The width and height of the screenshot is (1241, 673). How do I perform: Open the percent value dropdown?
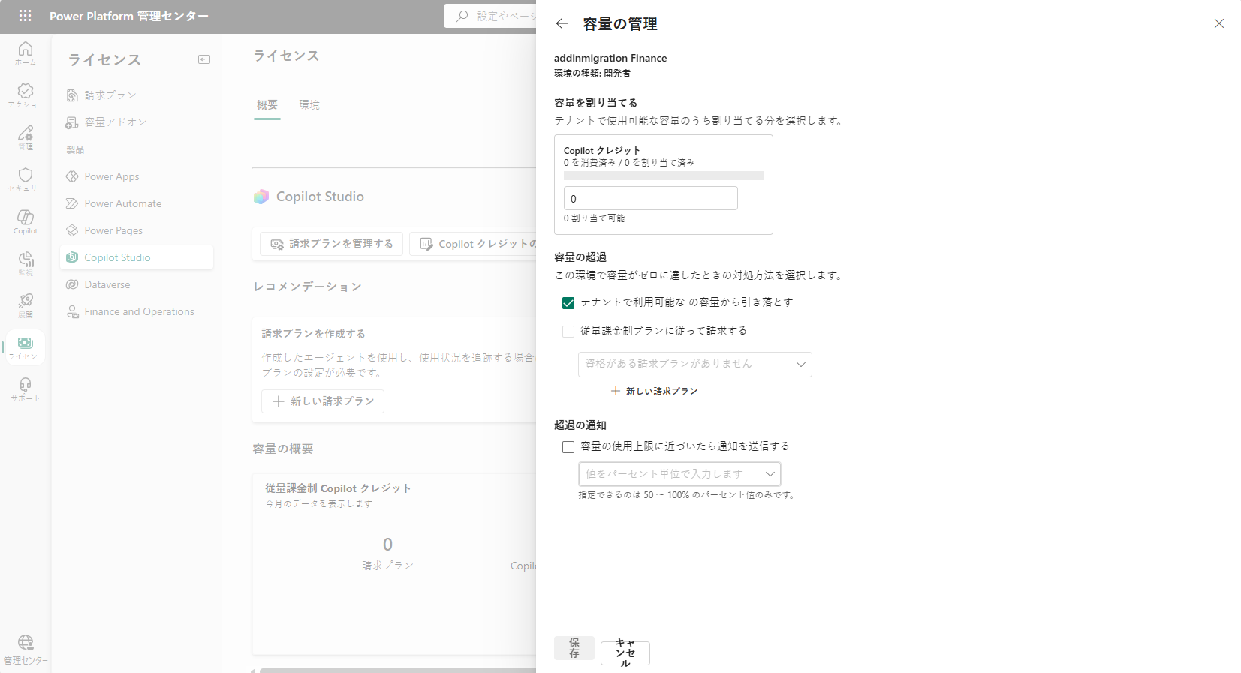(x=679, y=474)
